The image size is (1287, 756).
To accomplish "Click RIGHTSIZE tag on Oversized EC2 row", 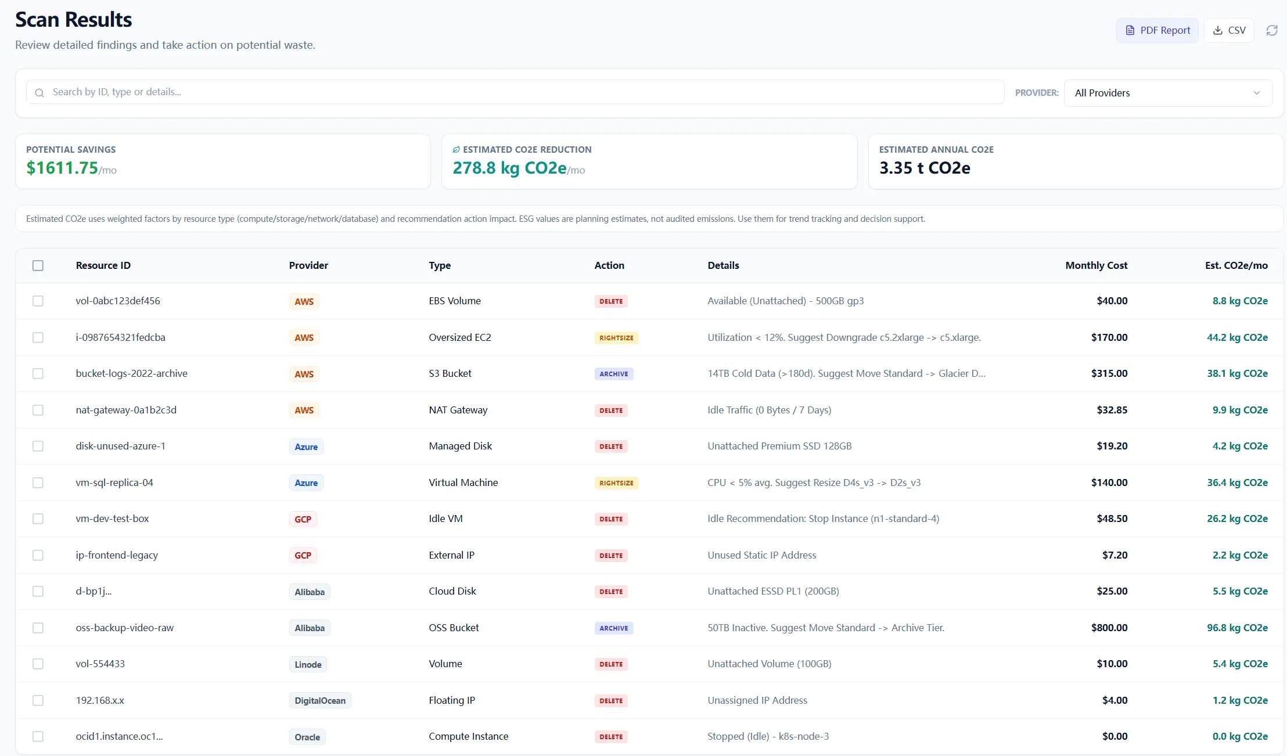I will click(x=616, y=338).
